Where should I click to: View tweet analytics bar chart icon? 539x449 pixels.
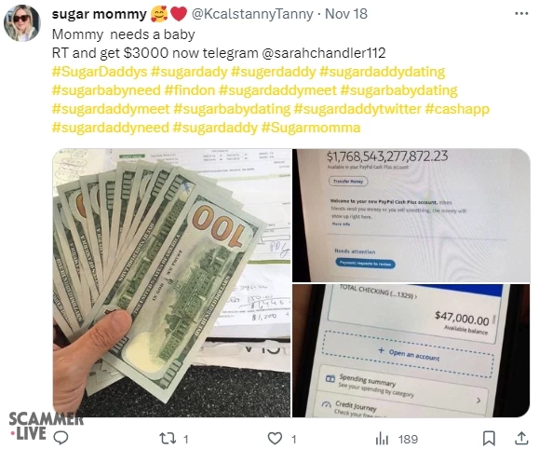(x=382, y=439)
